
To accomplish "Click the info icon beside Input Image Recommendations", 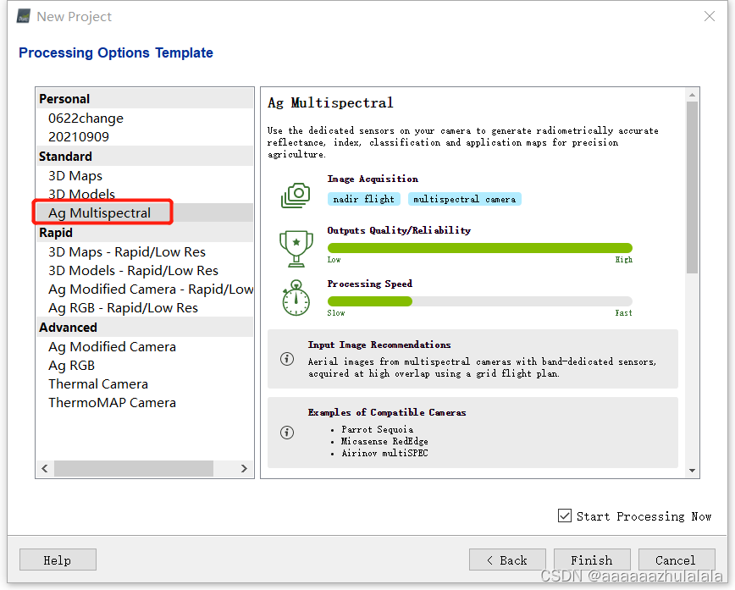I will click(x=287, y=359).
